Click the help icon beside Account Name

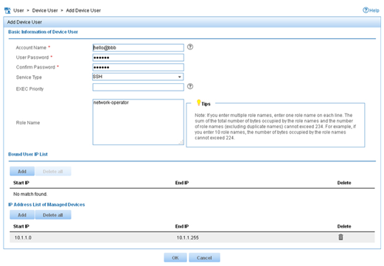190,46
